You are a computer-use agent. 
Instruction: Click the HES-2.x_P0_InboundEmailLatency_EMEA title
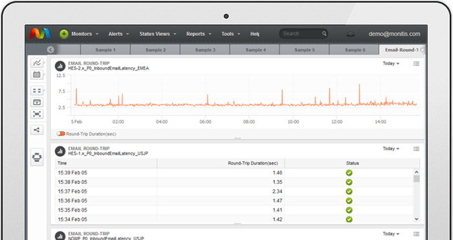[x=109, y=68]
